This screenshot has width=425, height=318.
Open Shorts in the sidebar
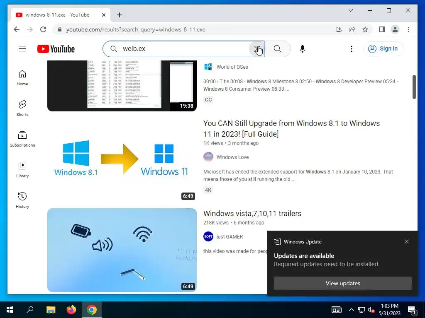pos(22,108)
